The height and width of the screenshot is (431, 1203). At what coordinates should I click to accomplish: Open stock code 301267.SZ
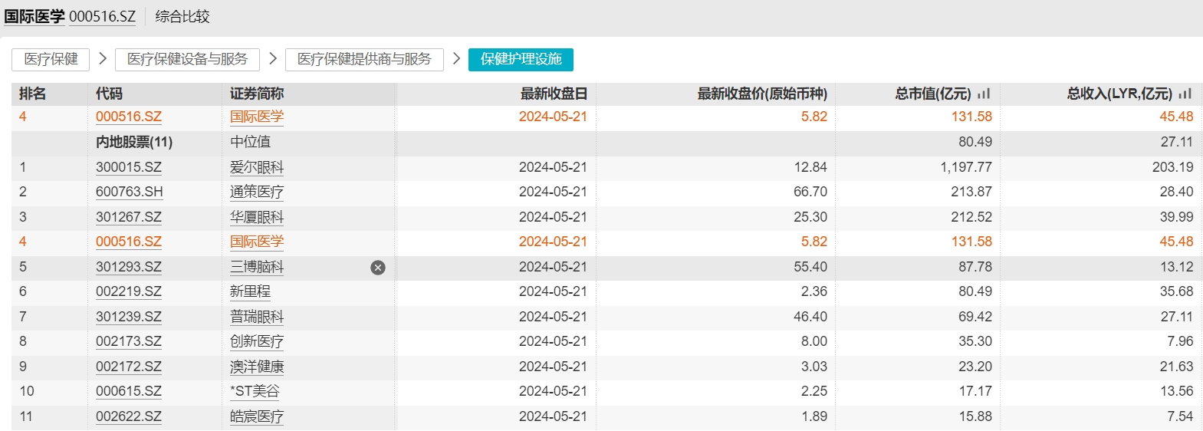tap(129, 217)
